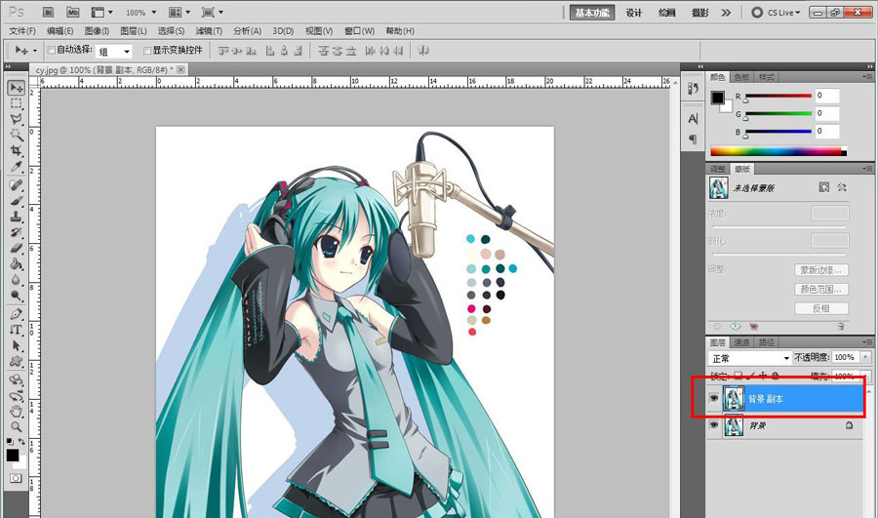Open the blend mode 正常 dropdown
The image size is (878, 518).
point(749,358)
